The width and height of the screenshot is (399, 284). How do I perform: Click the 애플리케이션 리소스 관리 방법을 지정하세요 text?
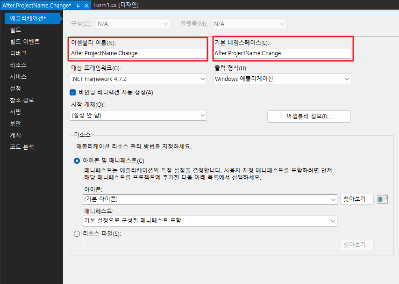(x=134, y=146)
